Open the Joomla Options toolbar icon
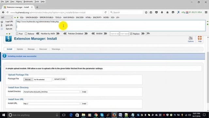This screenshot has height=118, width=209. tap(191, 39)
